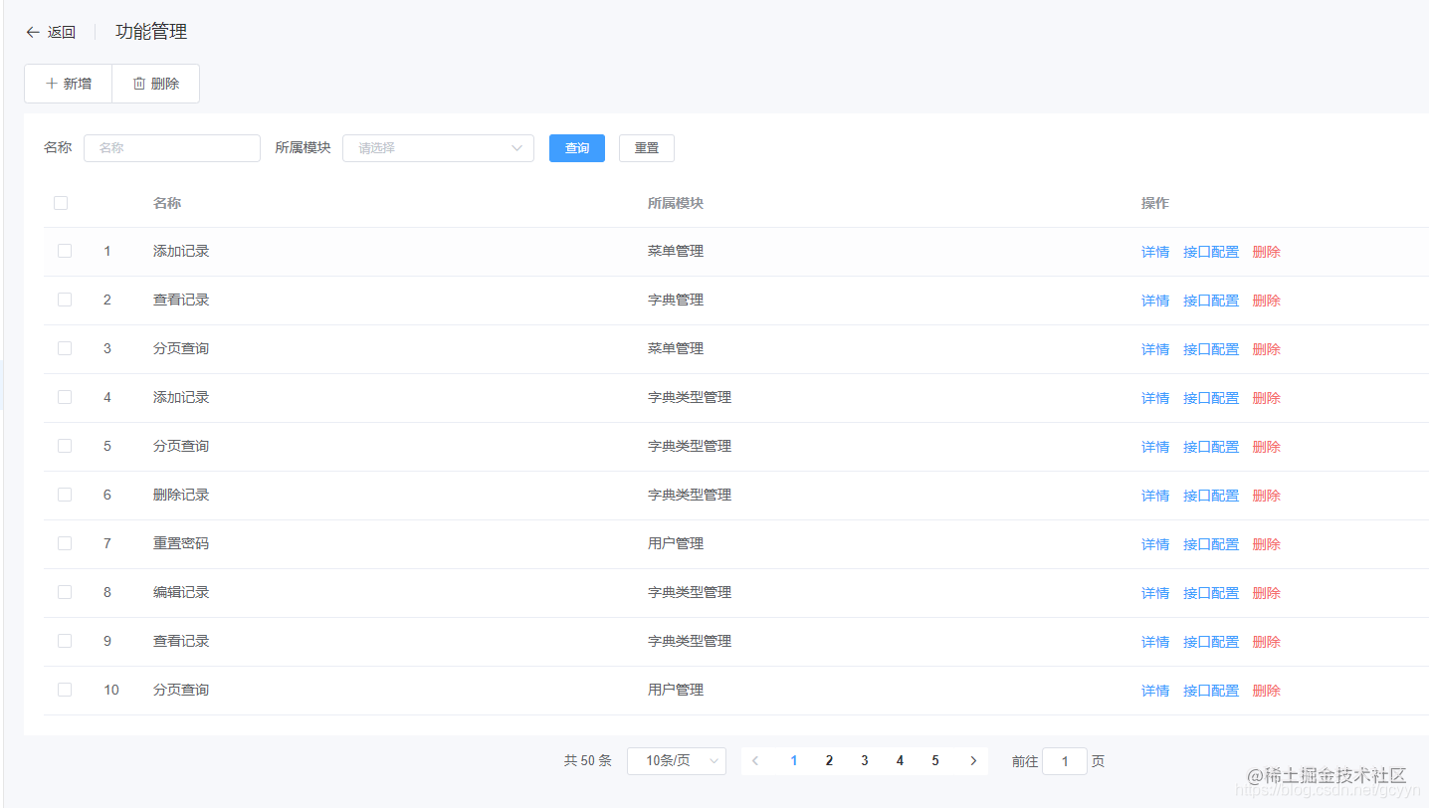This screenshot has height=808, width=1429.
Task: Open 详情 for row 7 重置密码
Action: click(1155, 544)
